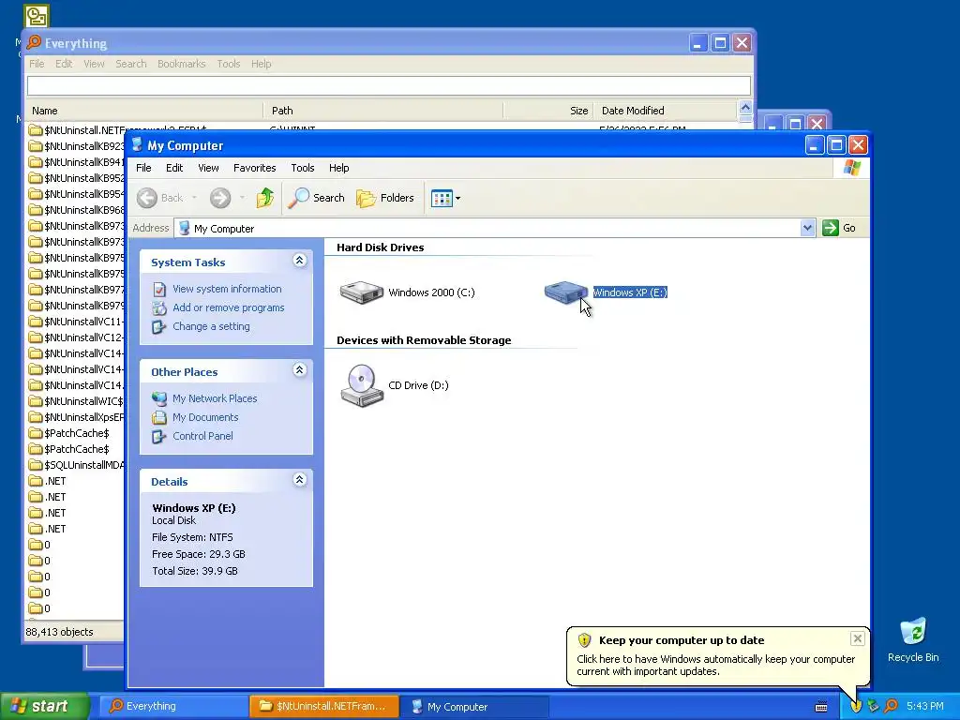Viewport: 960px width, 720px height.
Task: Open the View menu in My Computer
Action: 208,168
